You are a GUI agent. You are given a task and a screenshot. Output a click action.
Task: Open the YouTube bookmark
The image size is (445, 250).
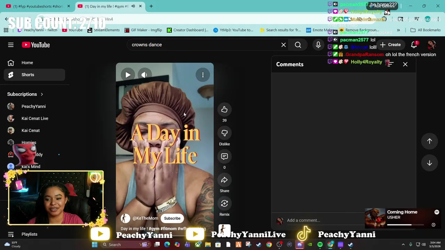(72, 30)
